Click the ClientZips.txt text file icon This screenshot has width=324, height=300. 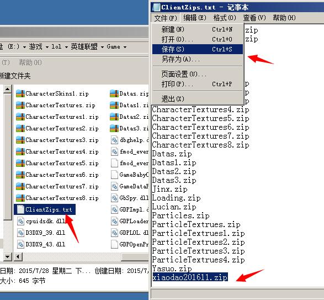coord(20,209)
